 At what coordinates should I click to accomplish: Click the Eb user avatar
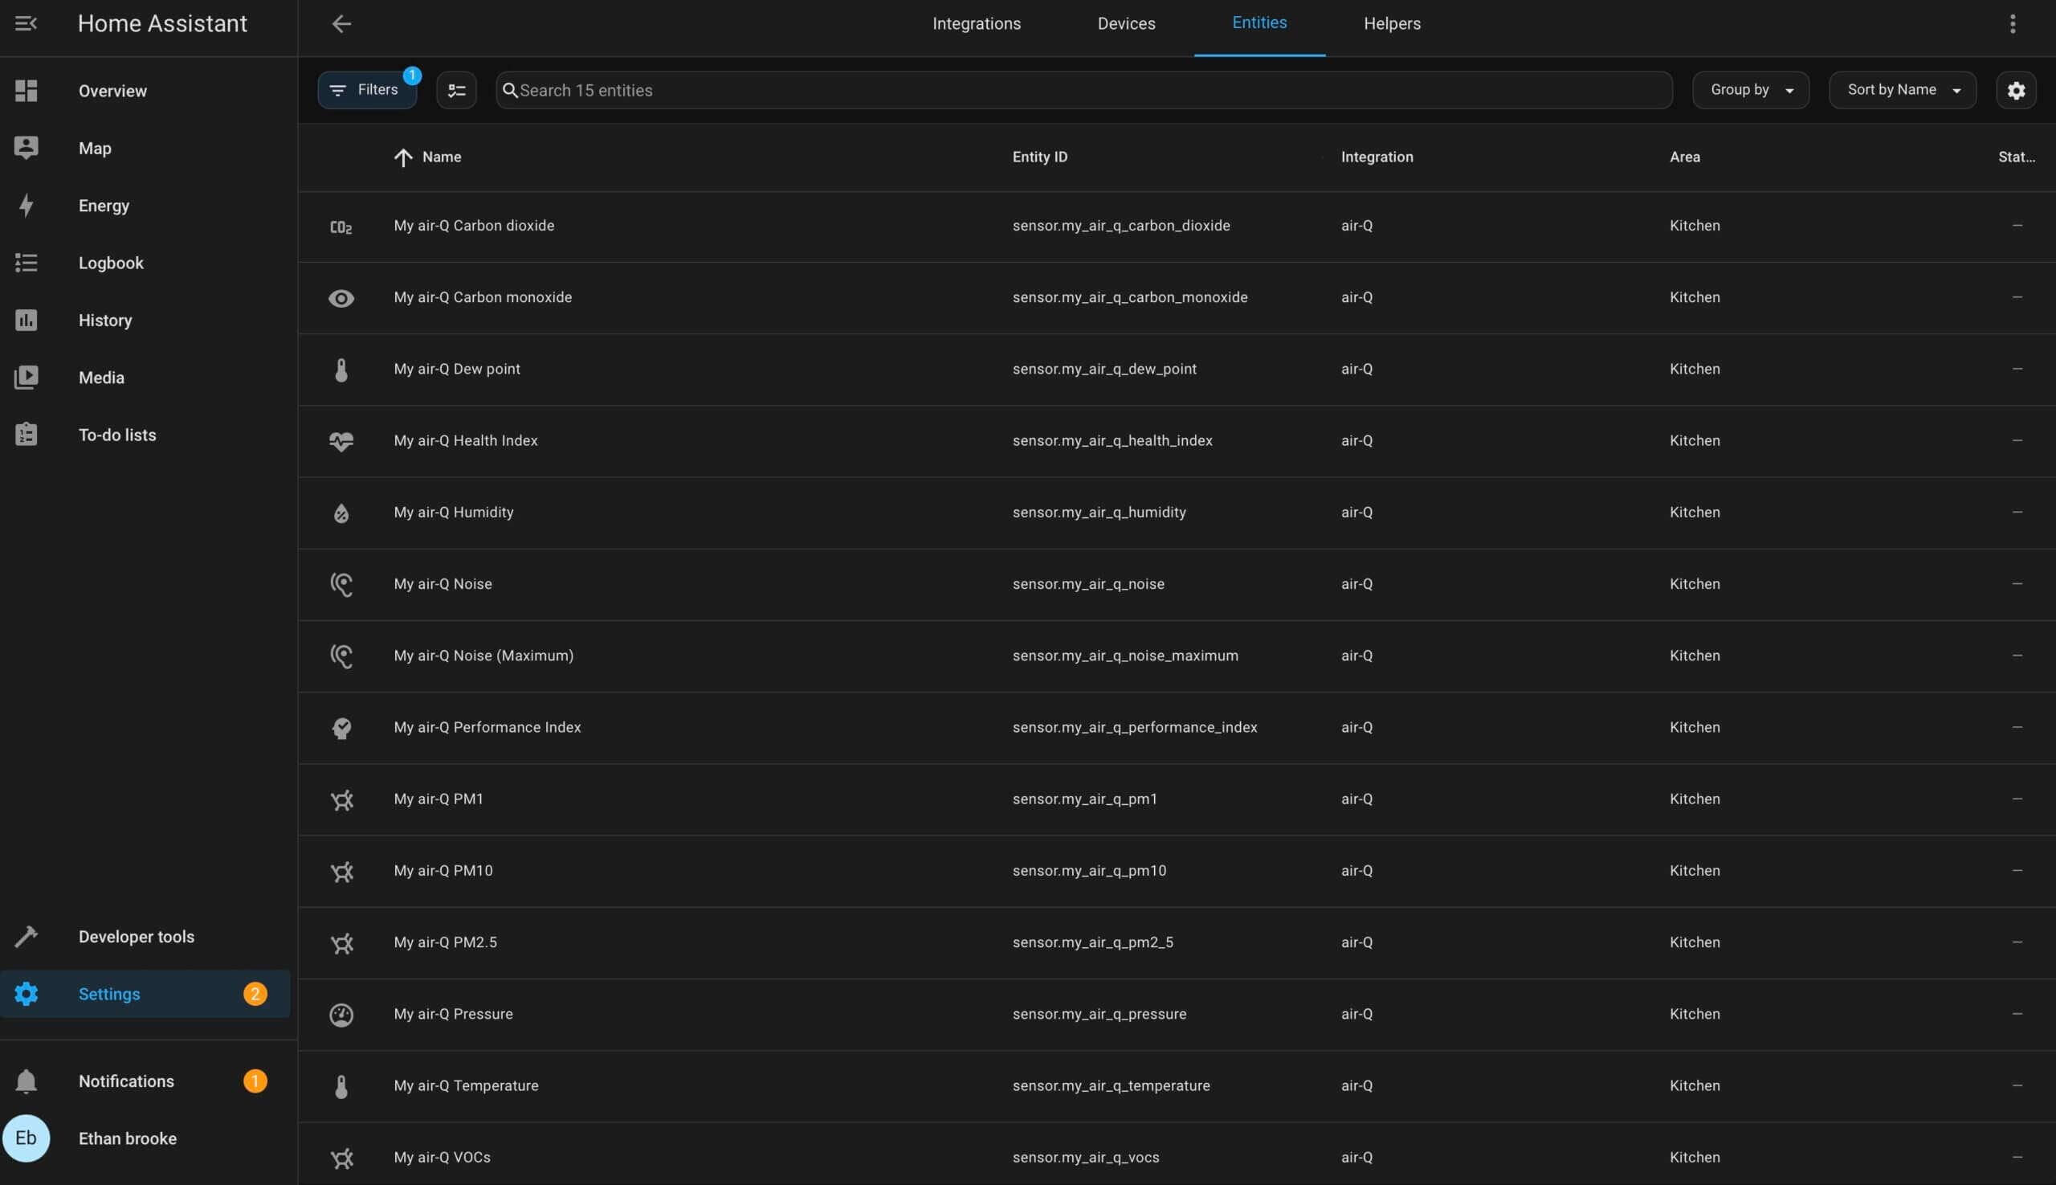(x=26, y=1138)
